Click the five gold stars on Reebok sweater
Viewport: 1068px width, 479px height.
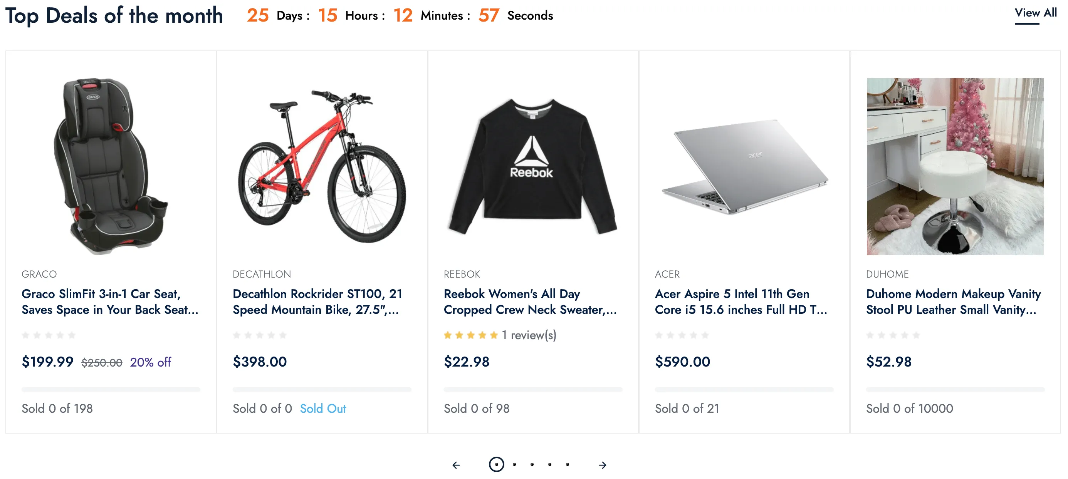point(470,335)
